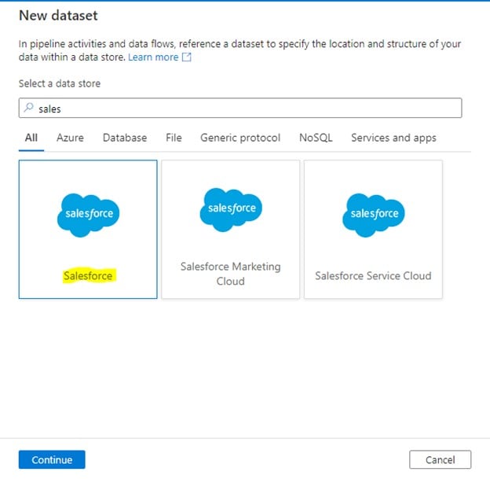Viewport: 490px width, 479px height.
Task: Click the Select a data store label
Action: click(x=60, y=83)
